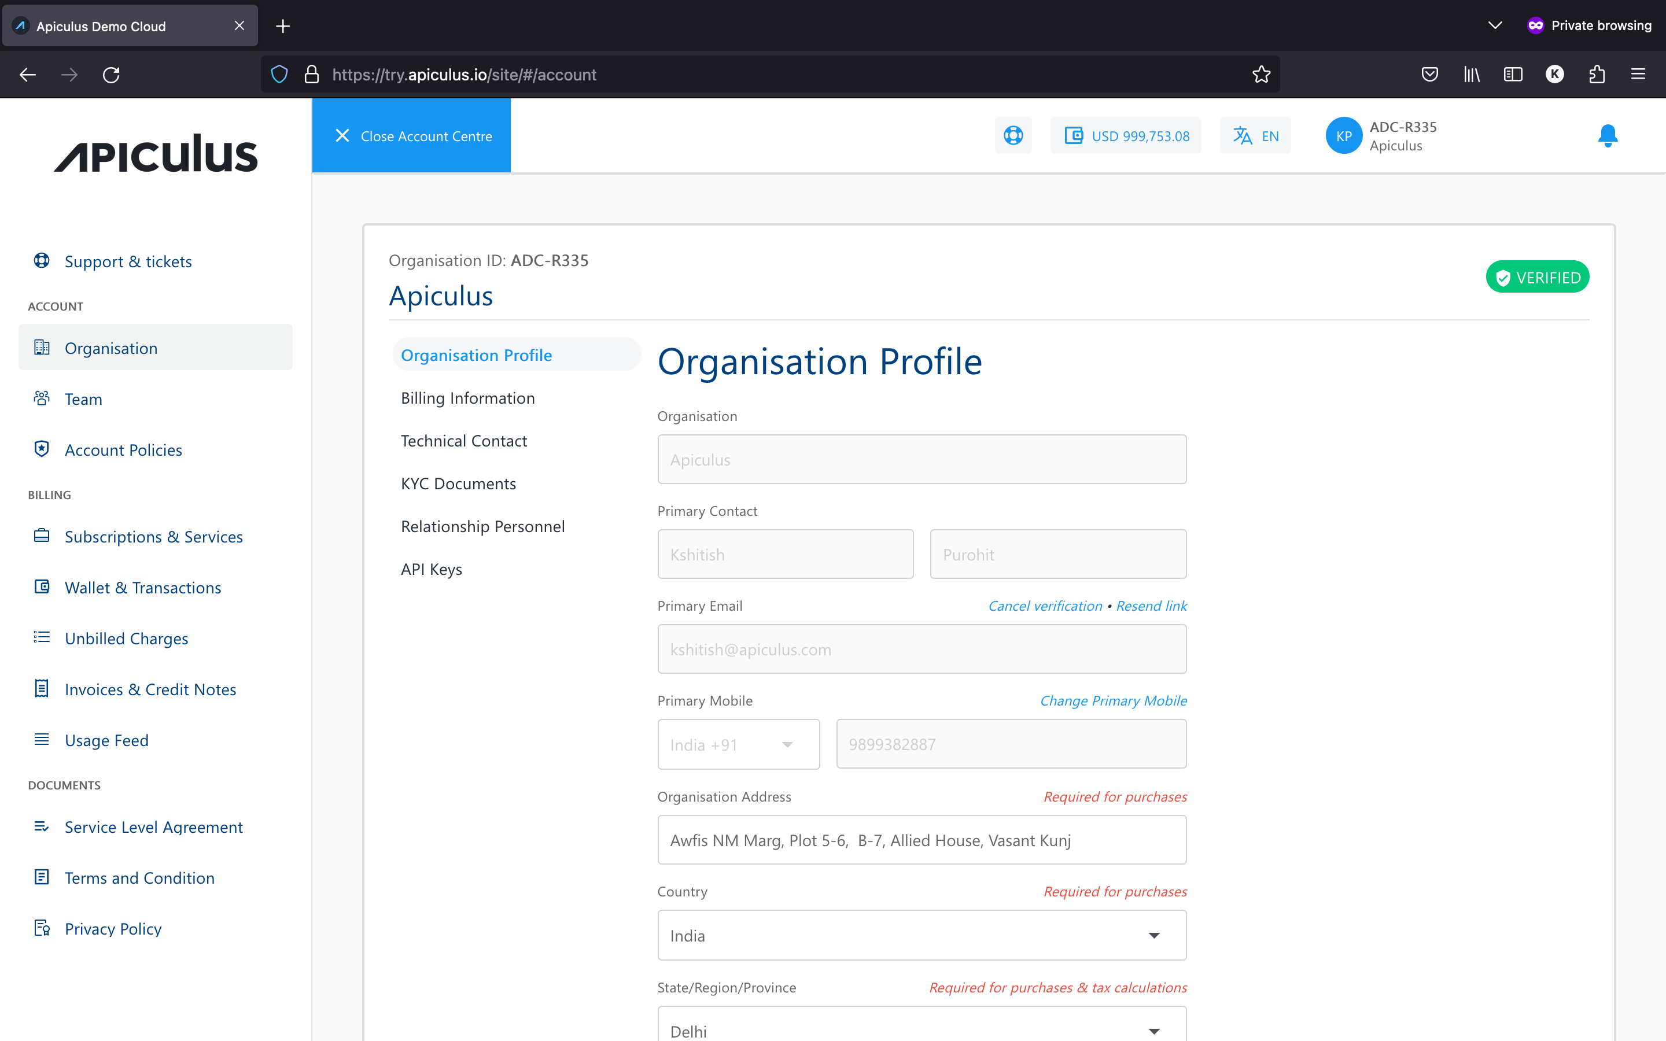
Task: Click the currency display USD 999,753.08
Action: coord(1126,134)
